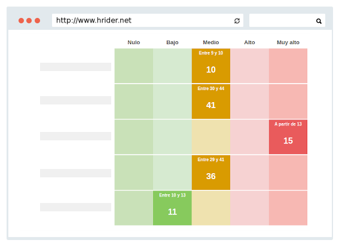Select the Bajo column header
This screenshot has width=342, height=246.
[x=172, y=42]
